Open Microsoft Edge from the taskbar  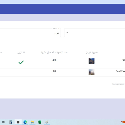(25, 122)
